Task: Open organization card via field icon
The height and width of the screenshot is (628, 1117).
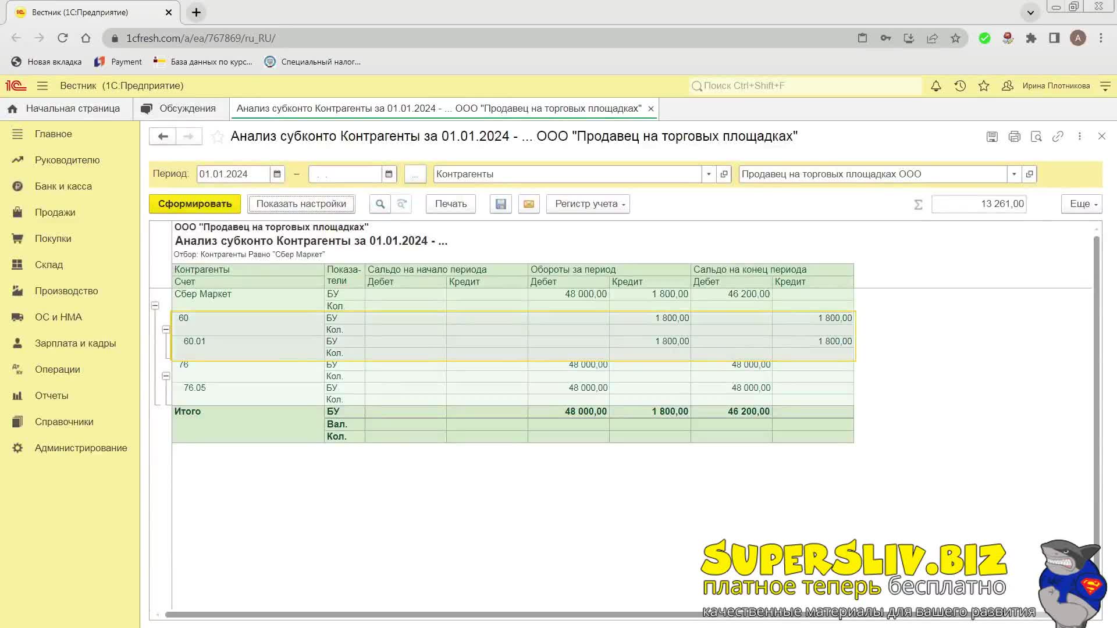Action: (1029, 174)
